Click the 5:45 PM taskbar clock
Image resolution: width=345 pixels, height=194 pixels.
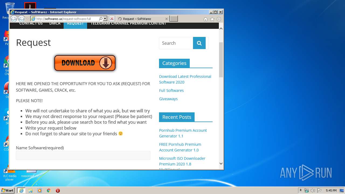click(331, 190)
